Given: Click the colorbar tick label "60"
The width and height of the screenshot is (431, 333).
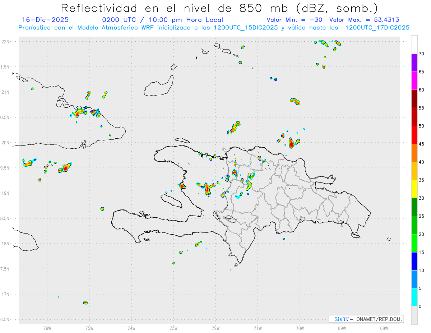Looking at the screenshot, I should 422,90.
